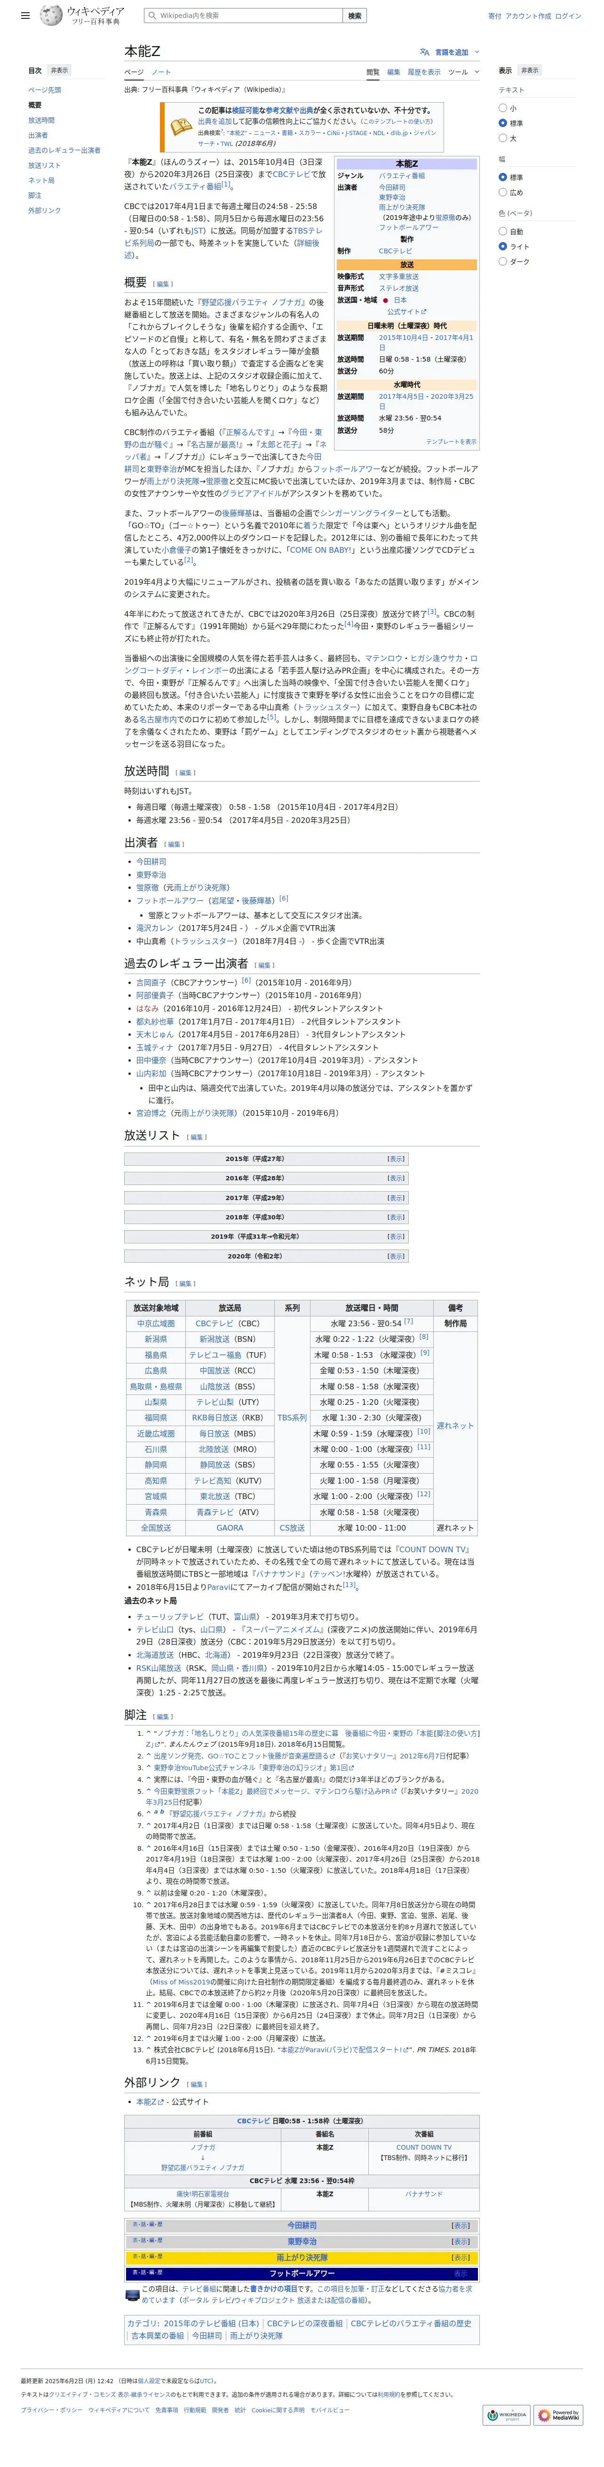
Task: Click the search magnifier icon
Action: tap(152, 16)
